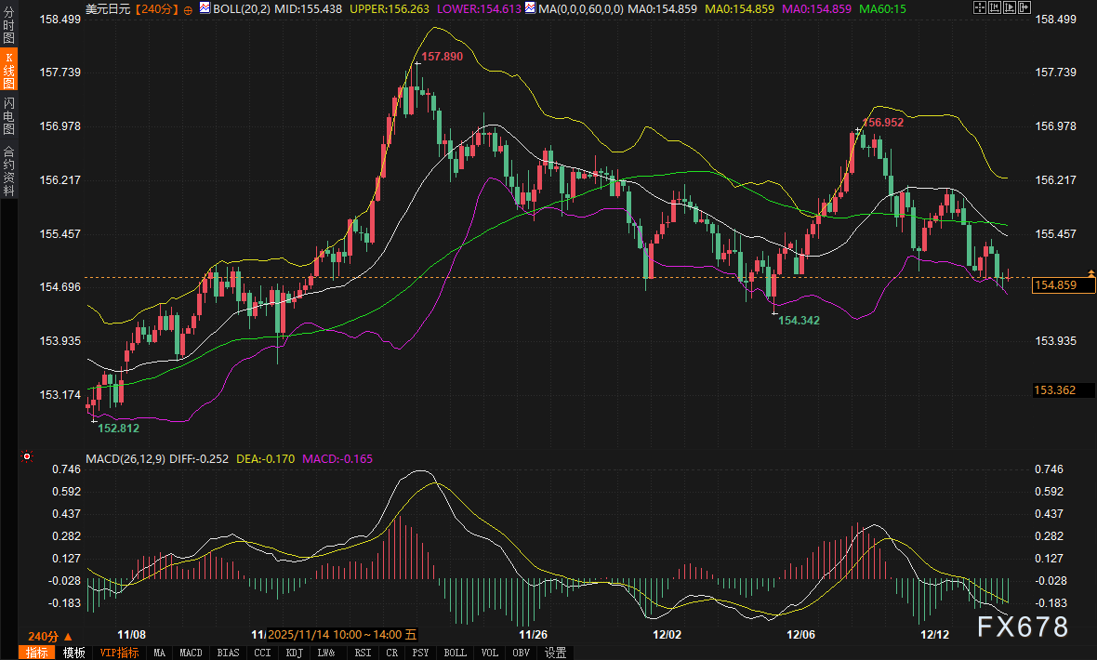
Task: Click the MA indicator chart icon
Action: (x=530, y=8)
